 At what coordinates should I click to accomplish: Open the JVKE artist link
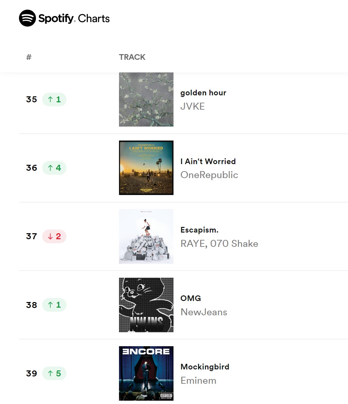click(192, 107)
